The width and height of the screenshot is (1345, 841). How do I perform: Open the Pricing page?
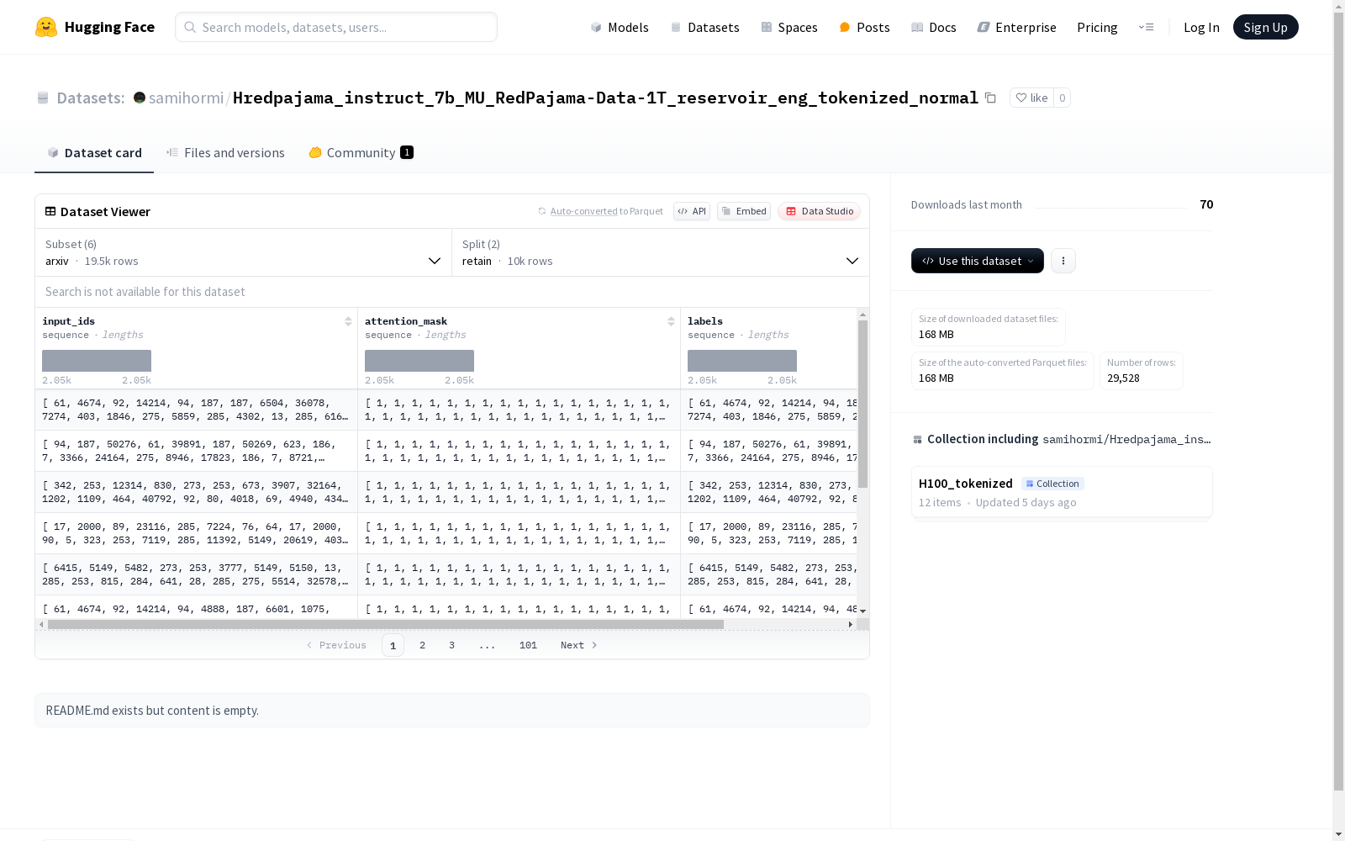tap(1097, 27)
